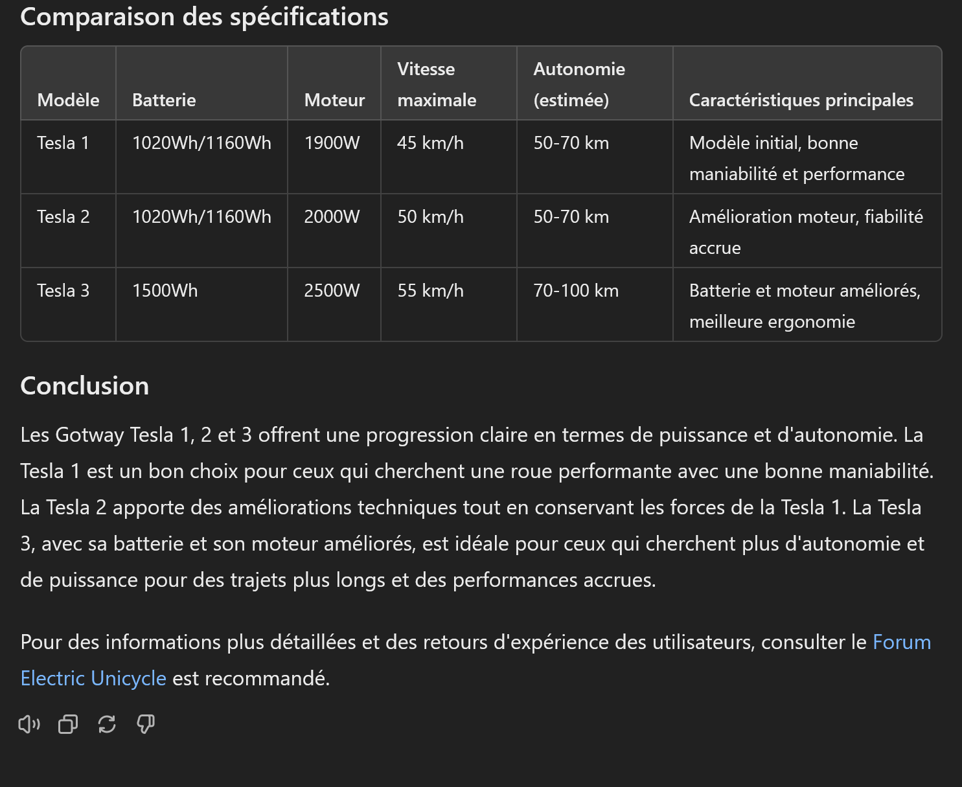Click the Vitesse maximale column header
The image size is (962, 787).
click(437, 84)
